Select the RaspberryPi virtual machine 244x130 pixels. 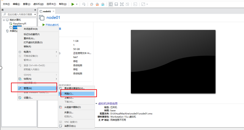(x=20, y=24)
